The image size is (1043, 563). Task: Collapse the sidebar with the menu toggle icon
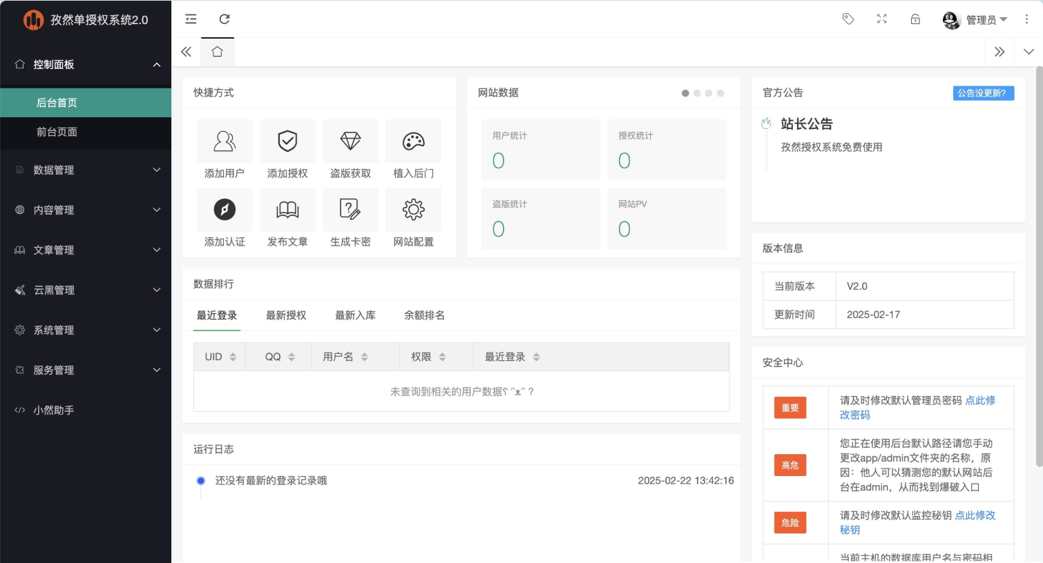pos(191,19)
